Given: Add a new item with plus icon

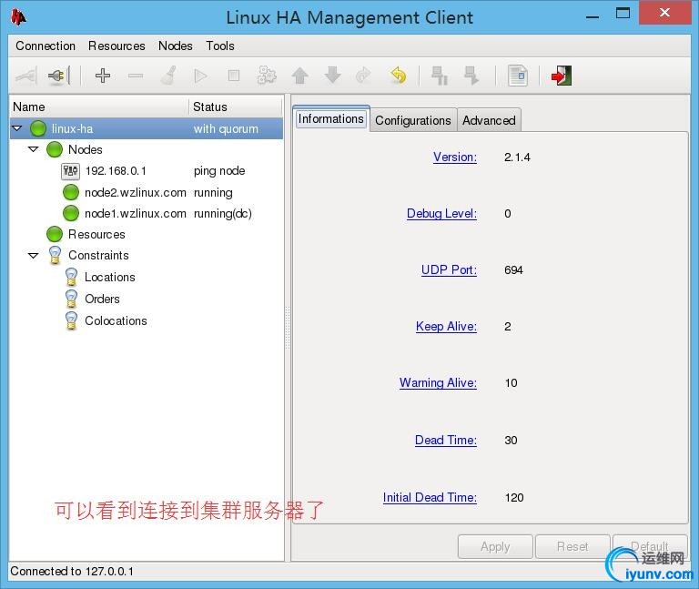Looking at the screenshot, I should [103, 76].
